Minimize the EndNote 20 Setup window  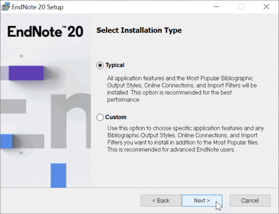coord(216,7)
